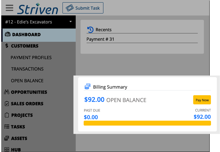The width and height of the screenshot is (220, 152).
Task: Click the Assets coins icon
Action: pyautogui.click(x=6, y=138)
